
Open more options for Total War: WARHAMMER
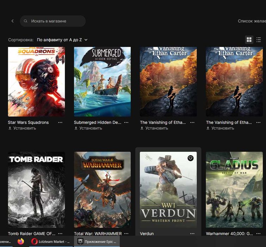pos(126,234)
